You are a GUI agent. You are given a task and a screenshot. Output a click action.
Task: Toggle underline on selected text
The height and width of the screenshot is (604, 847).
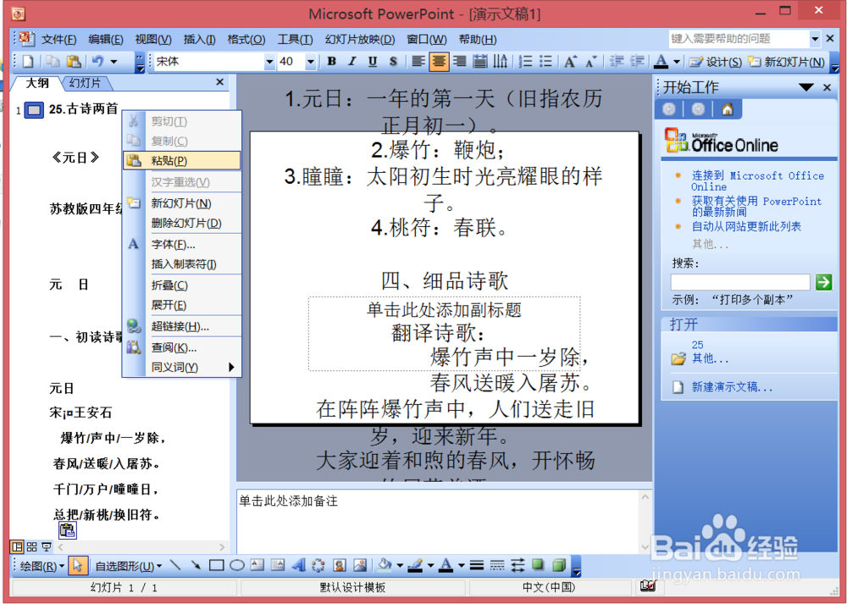372,61
